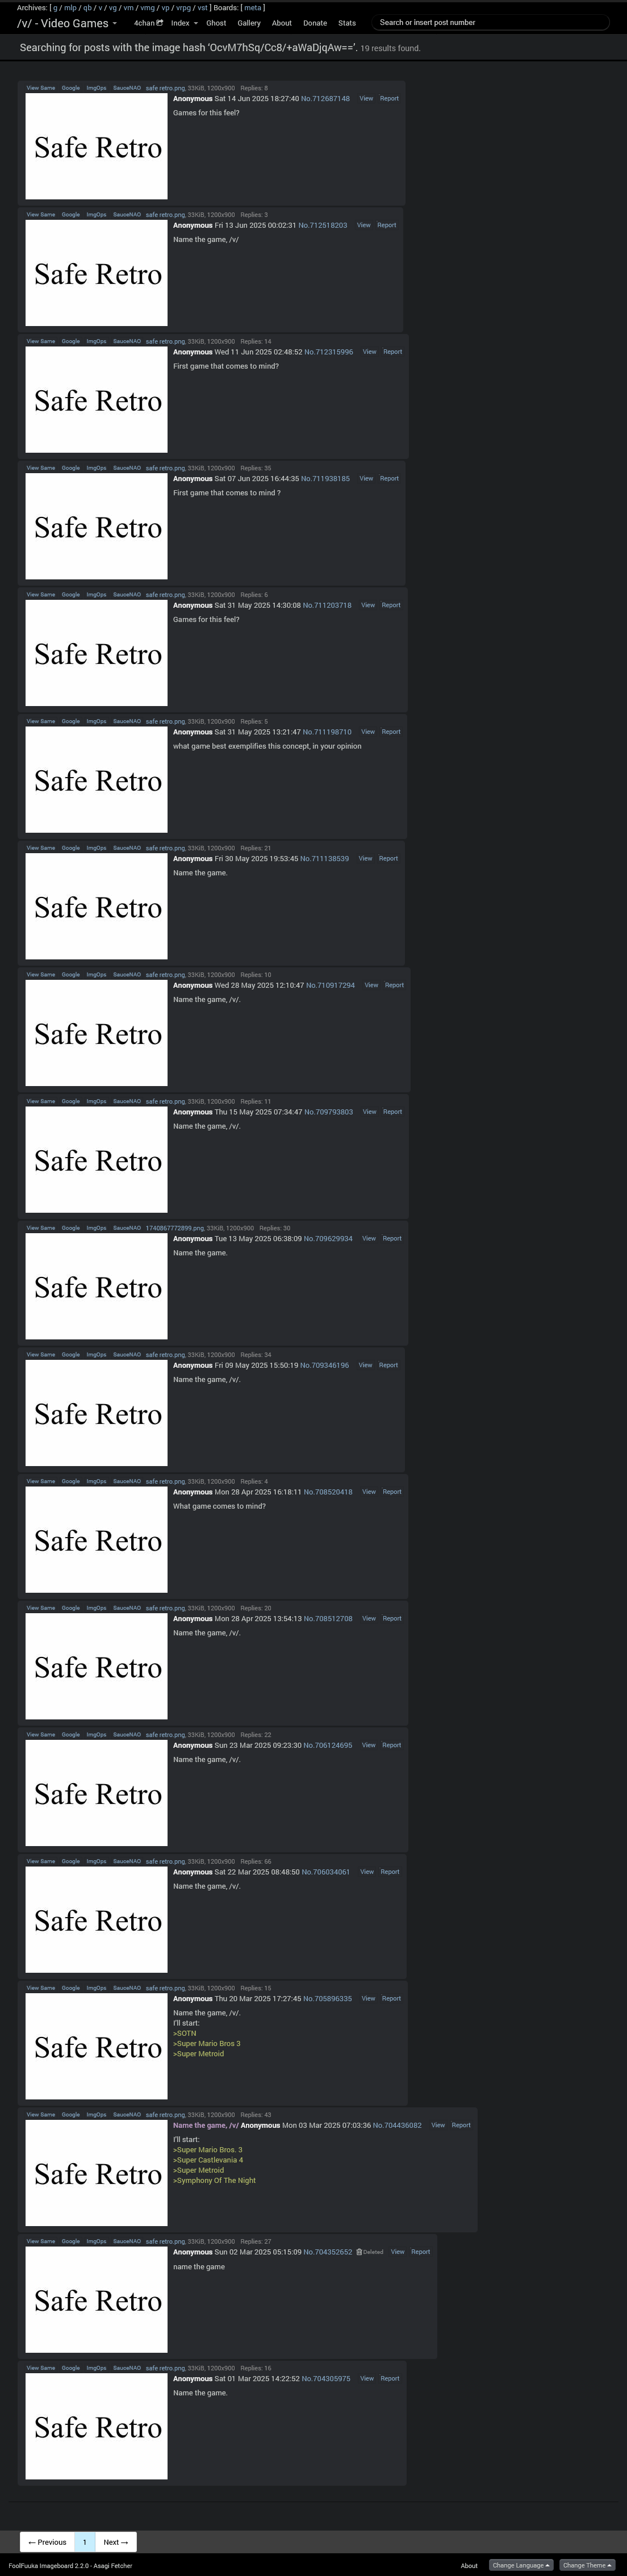View thread for post No.711938185
Viewport: 627px width, 2576px height.
pyautogui.click(x=366, y=478)
